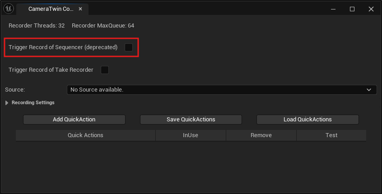
Task: Enable Trigger Record of Sequencer checkbox
Action: 129,47
